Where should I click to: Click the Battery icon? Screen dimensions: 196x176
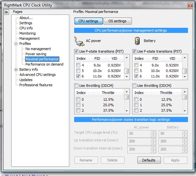(x=137, y=41)
